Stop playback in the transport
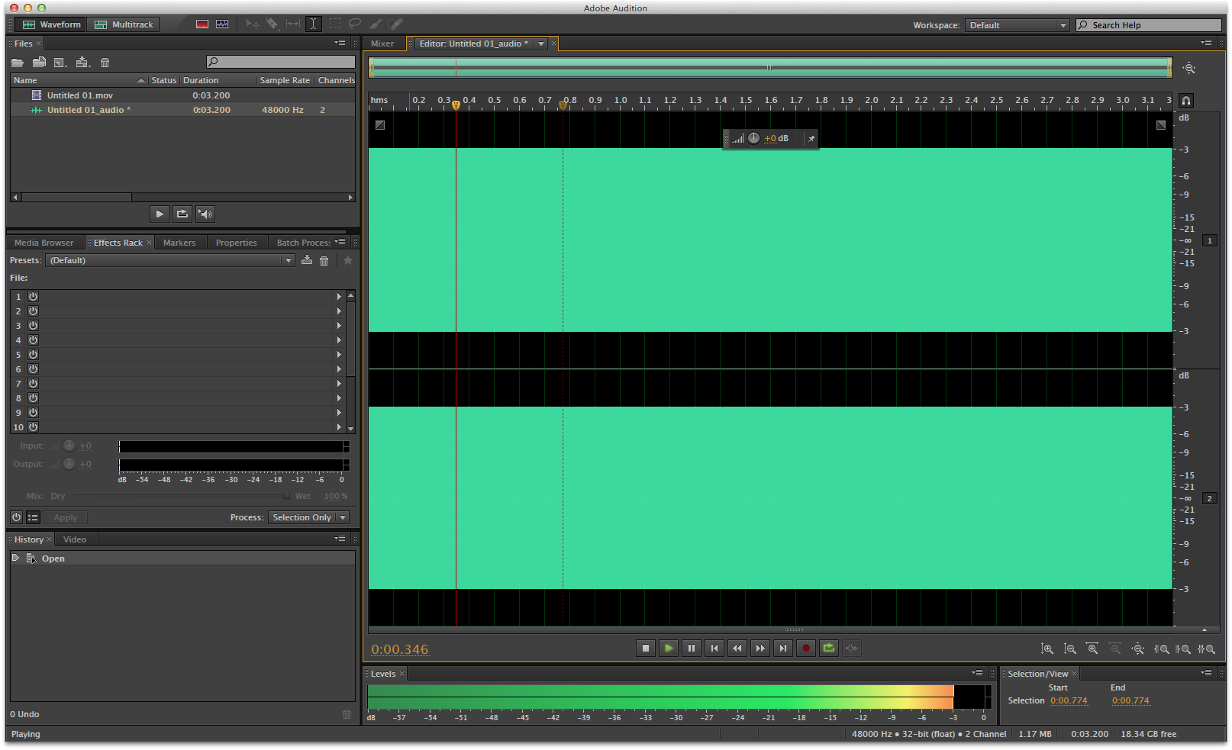This screenshot has width=1232, height=750. (646, 649)
